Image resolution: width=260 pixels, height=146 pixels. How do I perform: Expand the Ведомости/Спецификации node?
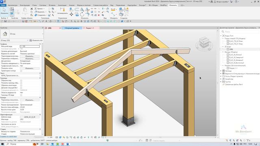click(x=221, y=73)
